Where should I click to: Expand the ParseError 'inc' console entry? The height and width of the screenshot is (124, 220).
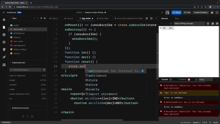(x=164, y=85)
